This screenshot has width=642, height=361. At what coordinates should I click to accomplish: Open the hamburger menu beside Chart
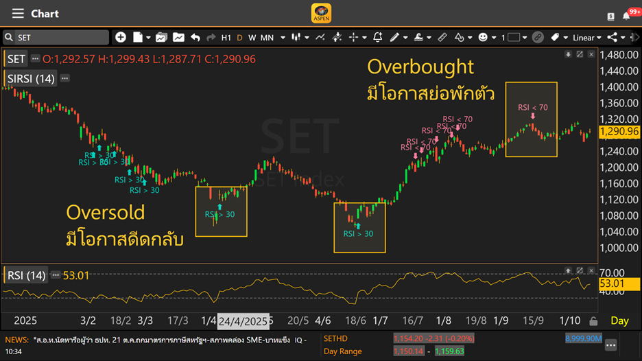pos(18,14)
